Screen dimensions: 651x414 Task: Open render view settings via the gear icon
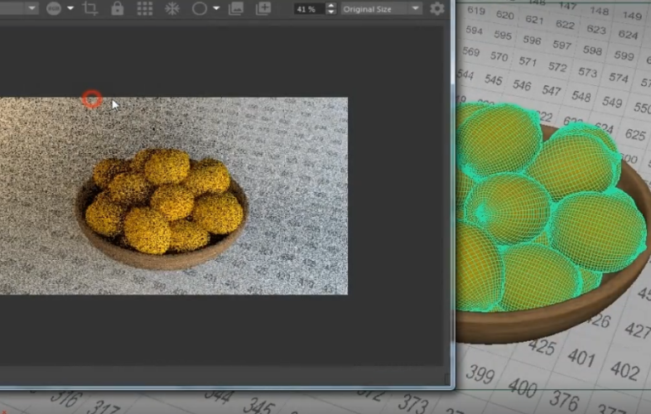[x=436, y=8]
